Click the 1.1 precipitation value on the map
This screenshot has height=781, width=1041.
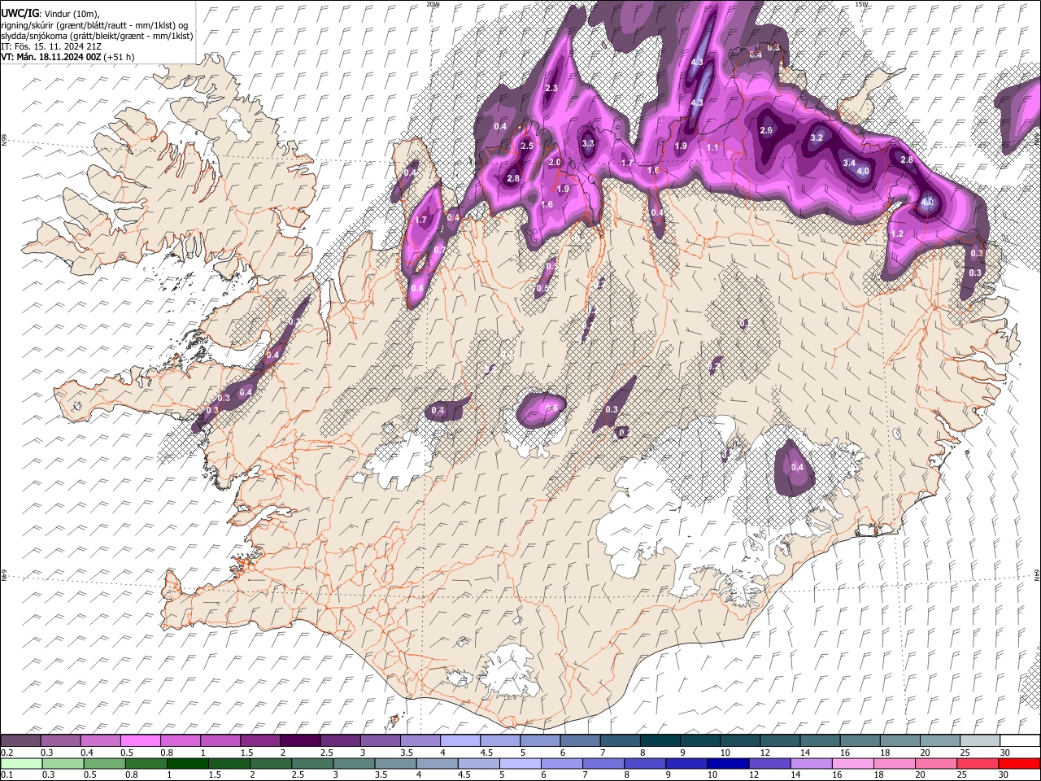coord(713,148)
